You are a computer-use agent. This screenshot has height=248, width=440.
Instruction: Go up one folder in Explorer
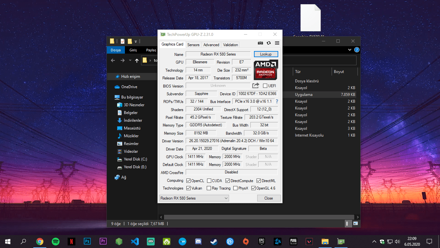coord(137,60)
